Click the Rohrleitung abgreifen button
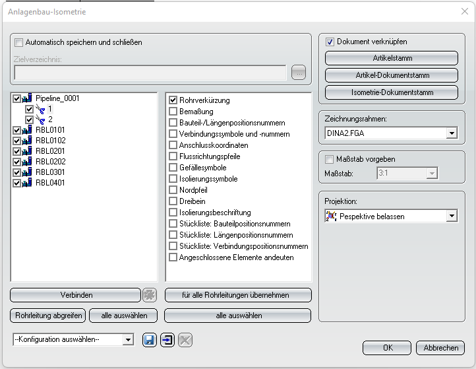The width and height of the screenshot is (476, 369). [48, 316]
